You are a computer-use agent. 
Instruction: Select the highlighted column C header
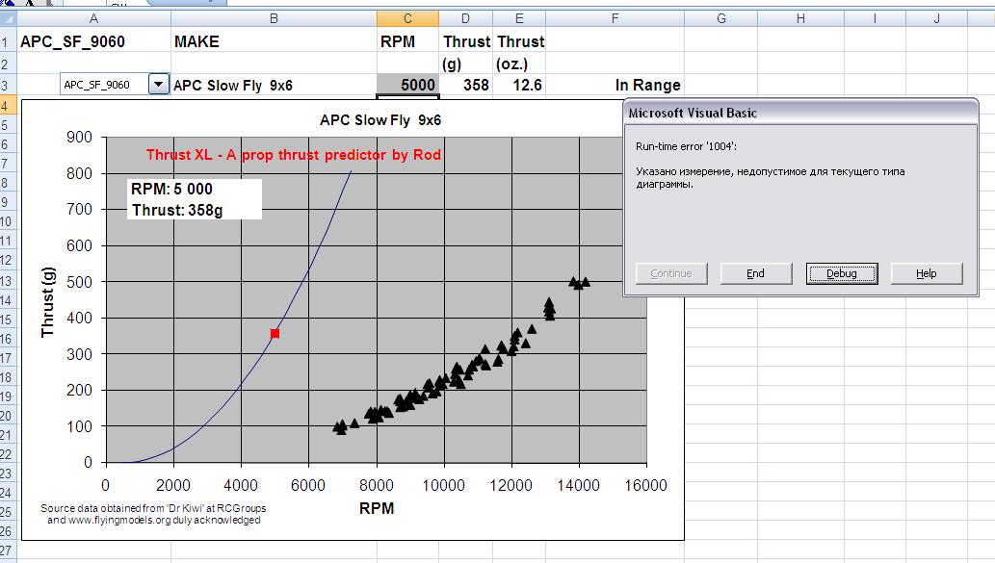click(408, 18)
